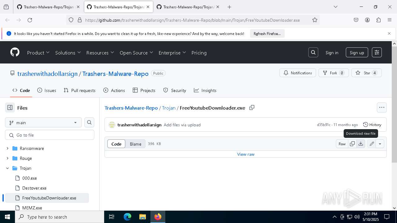Expand the Ransomware folder
This screenshot has height=223, width=397.
click(x=7, y=148)
